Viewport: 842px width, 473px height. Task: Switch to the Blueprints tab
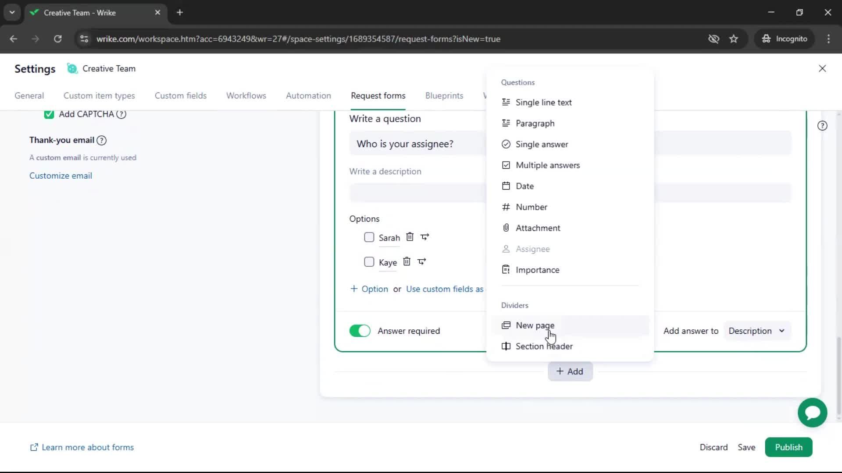[444, 95]
